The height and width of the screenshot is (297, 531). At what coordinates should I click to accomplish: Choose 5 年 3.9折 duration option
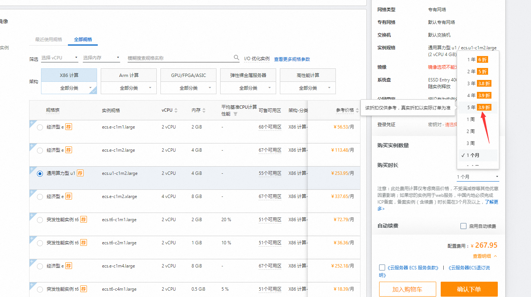pyautogui.click(x=478, y=107)
